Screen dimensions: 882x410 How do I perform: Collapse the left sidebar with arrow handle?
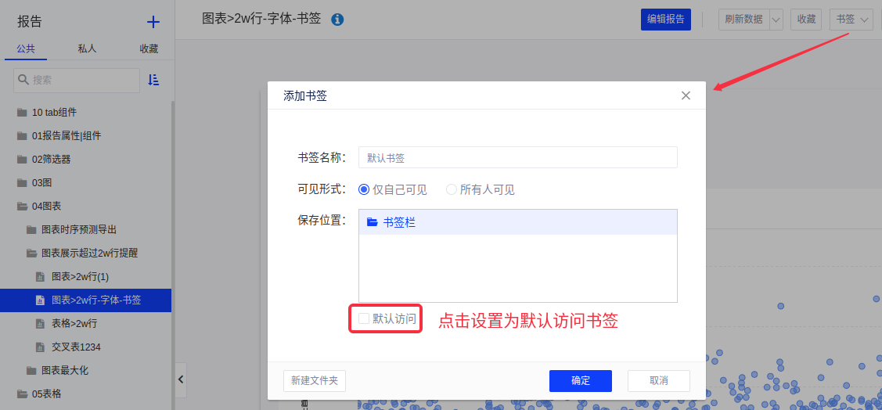pyautogui.click(x=181, y=379)
